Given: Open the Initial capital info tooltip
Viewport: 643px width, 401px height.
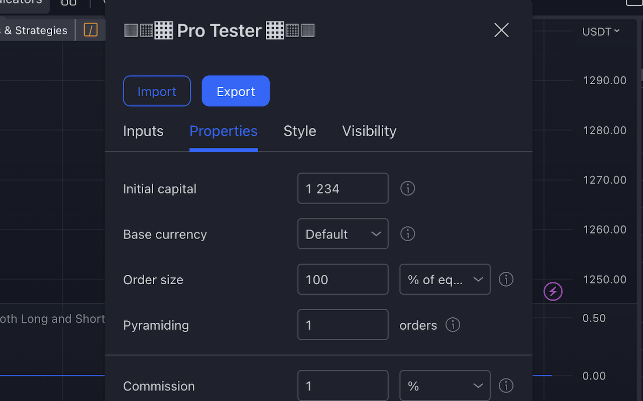Looking at the screenshot, I should click(407, 188).
